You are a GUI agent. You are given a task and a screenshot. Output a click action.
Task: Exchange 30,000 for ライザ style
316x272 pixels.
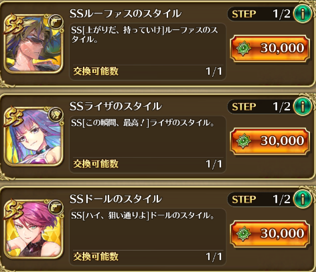point(270,141)
